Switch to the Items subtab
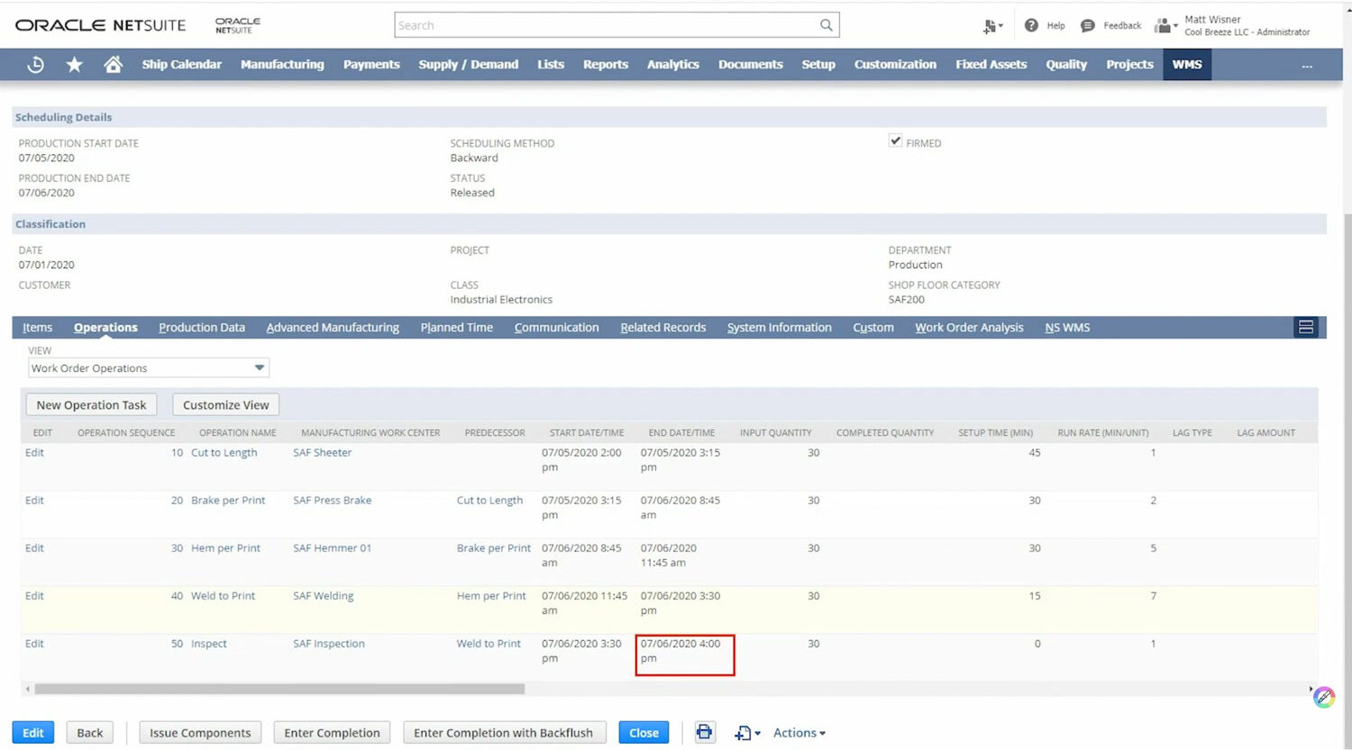1352x750 pixels. (38, 328)
